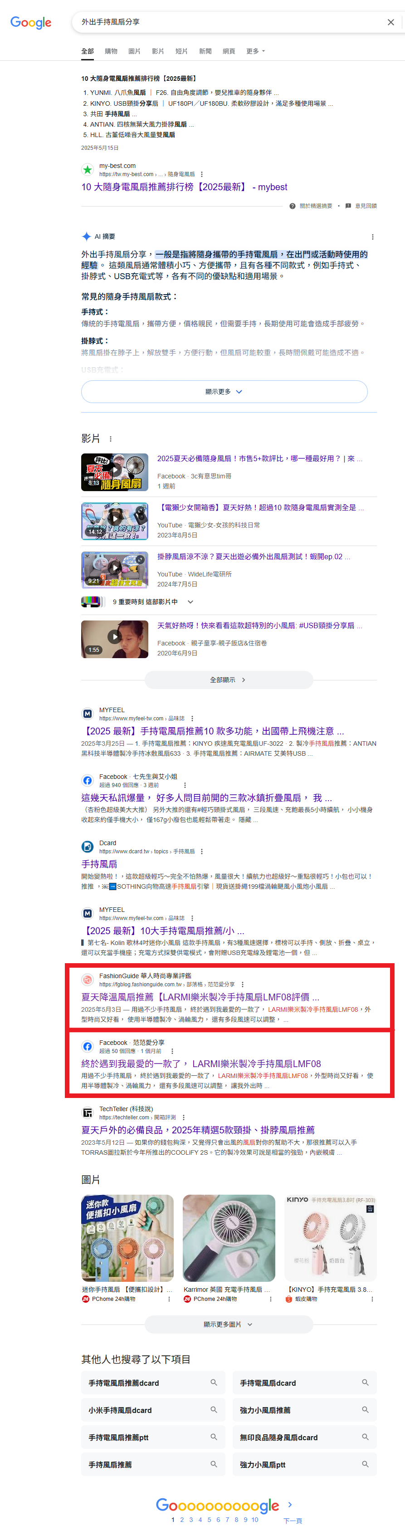
Task: Switch to the 影片 tab
Action: pos(158,51)
